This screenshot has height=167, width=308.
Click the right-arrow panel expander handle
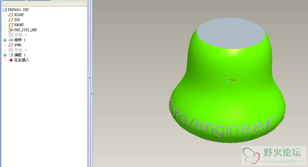(x=92, y=94)
